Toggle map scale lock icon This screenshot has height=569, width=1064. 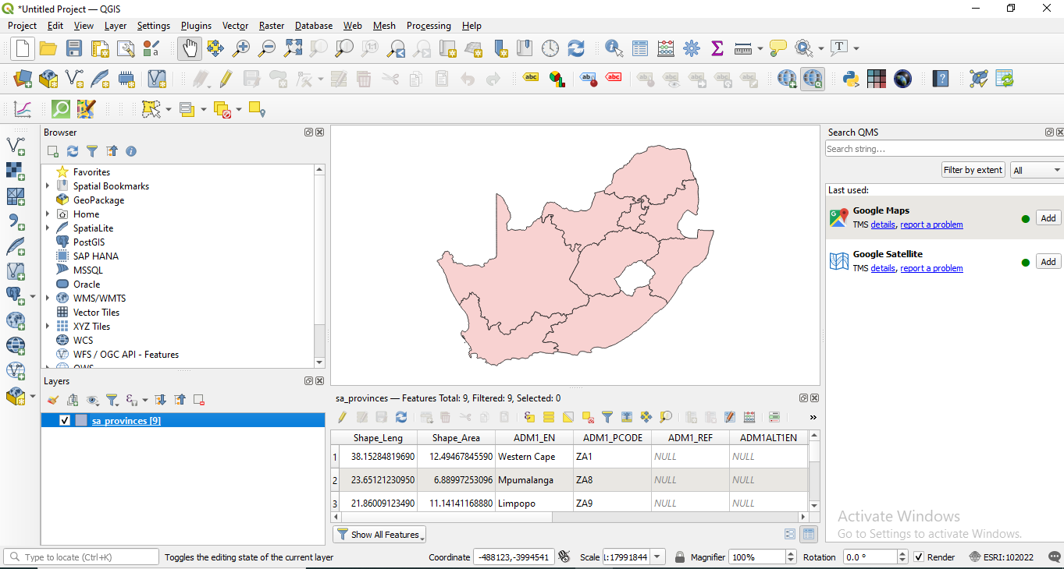pos(680,557)
